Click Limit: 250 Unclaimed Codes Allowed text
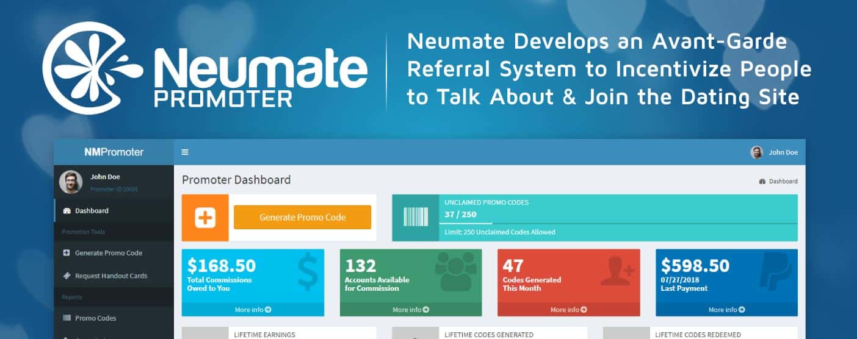 500,232
